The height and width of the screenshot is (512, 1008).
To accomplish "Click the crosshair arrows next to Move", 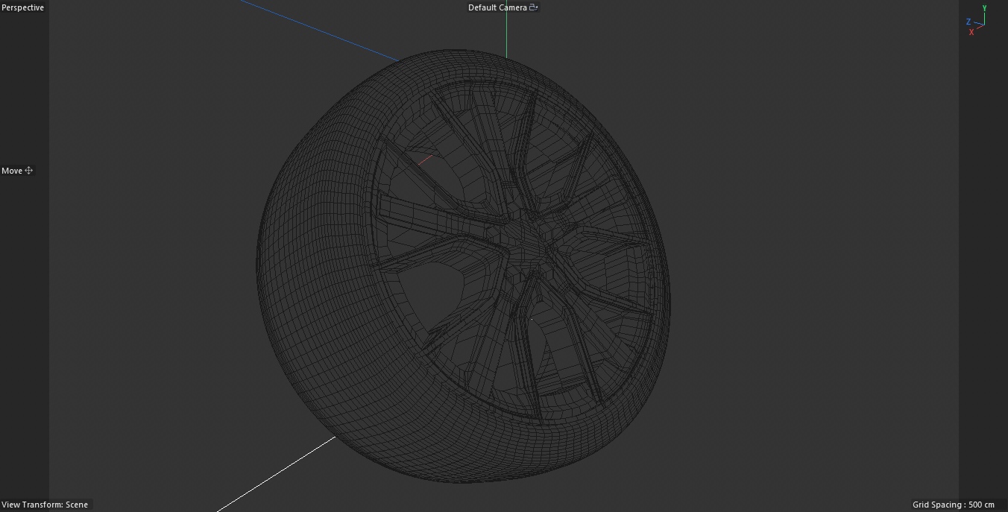I will coord(28,171).
